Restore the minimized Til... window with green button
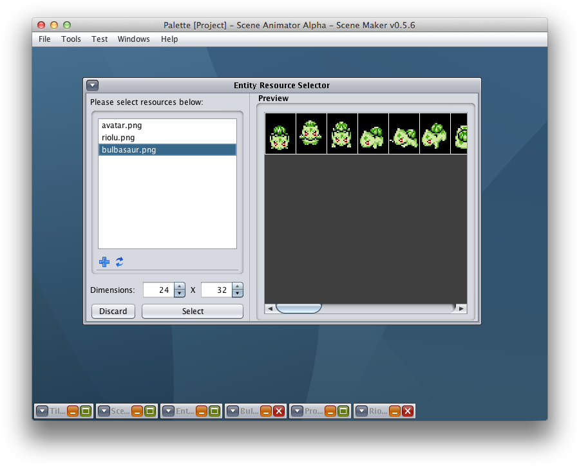This screenshot has height=466, width=579. (x=86, y=411)
